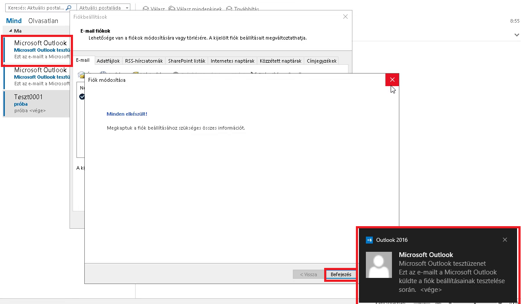Switch to the Címjegyzékek tab

321,61
